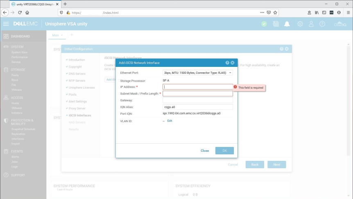The width and height of the screenshot is (353, 199).
Task: Close the Add iSCSI Network Interface dialog via X icon
Action: click(233, 63)
